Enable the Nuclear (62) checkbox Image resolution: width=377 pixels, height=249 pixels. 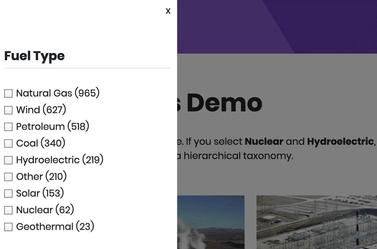point(8,210)
